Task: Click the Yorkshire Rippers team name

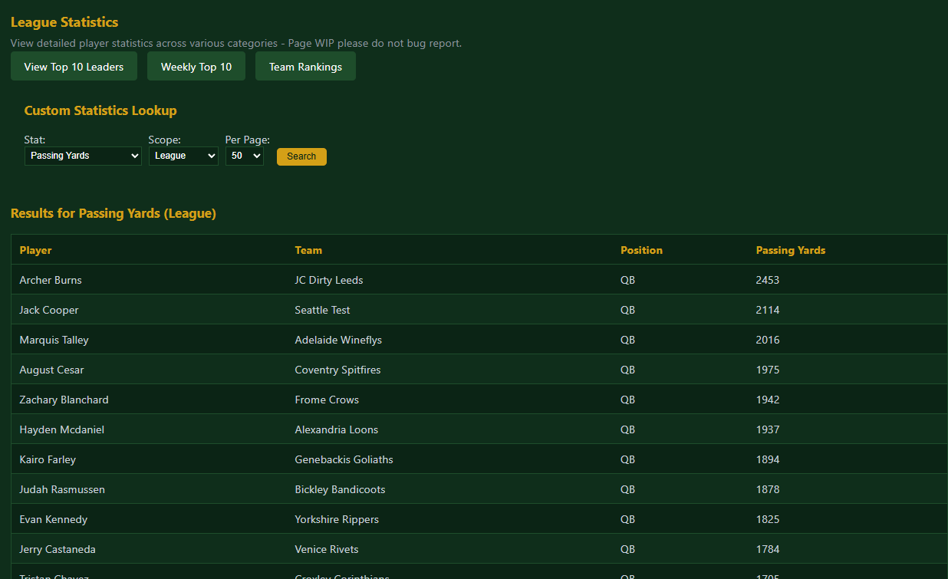Action: (337, 519)
